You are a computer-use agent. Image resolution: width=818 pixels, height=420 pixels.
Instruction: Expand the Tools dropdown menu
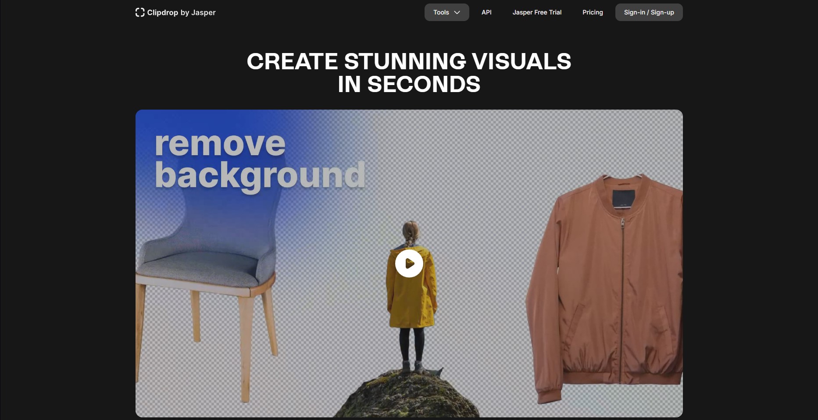[447, 12]
